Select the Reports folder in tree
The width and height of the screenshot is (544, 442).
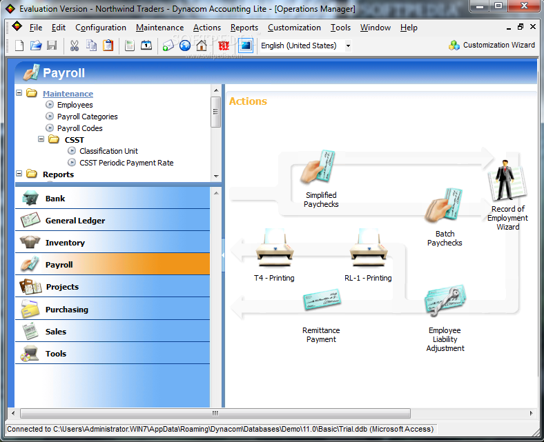(x=58, y=174)
